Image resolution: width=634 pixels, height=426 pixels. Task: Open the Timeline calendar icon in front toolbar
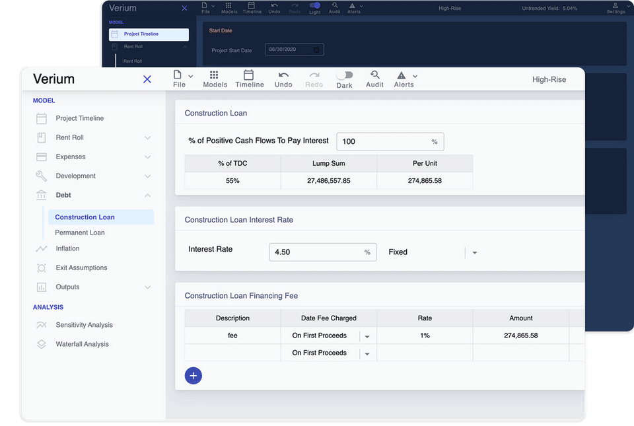pyautogui.click(x=249, y=75)
